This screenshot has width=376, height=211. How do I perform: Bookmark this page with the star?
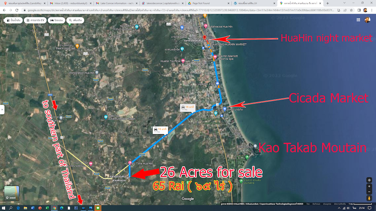(351, 10)
